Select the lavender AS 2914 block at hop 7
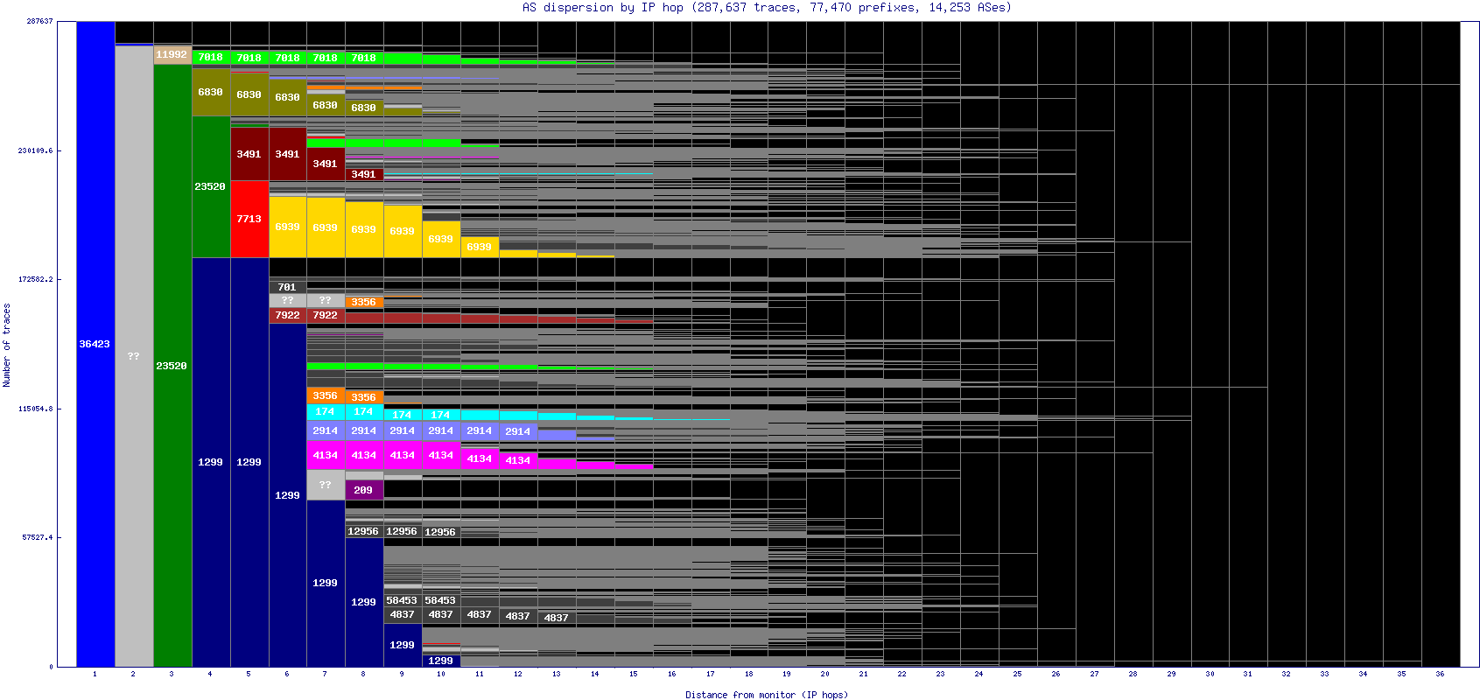1480x700 pixels. 326,430
